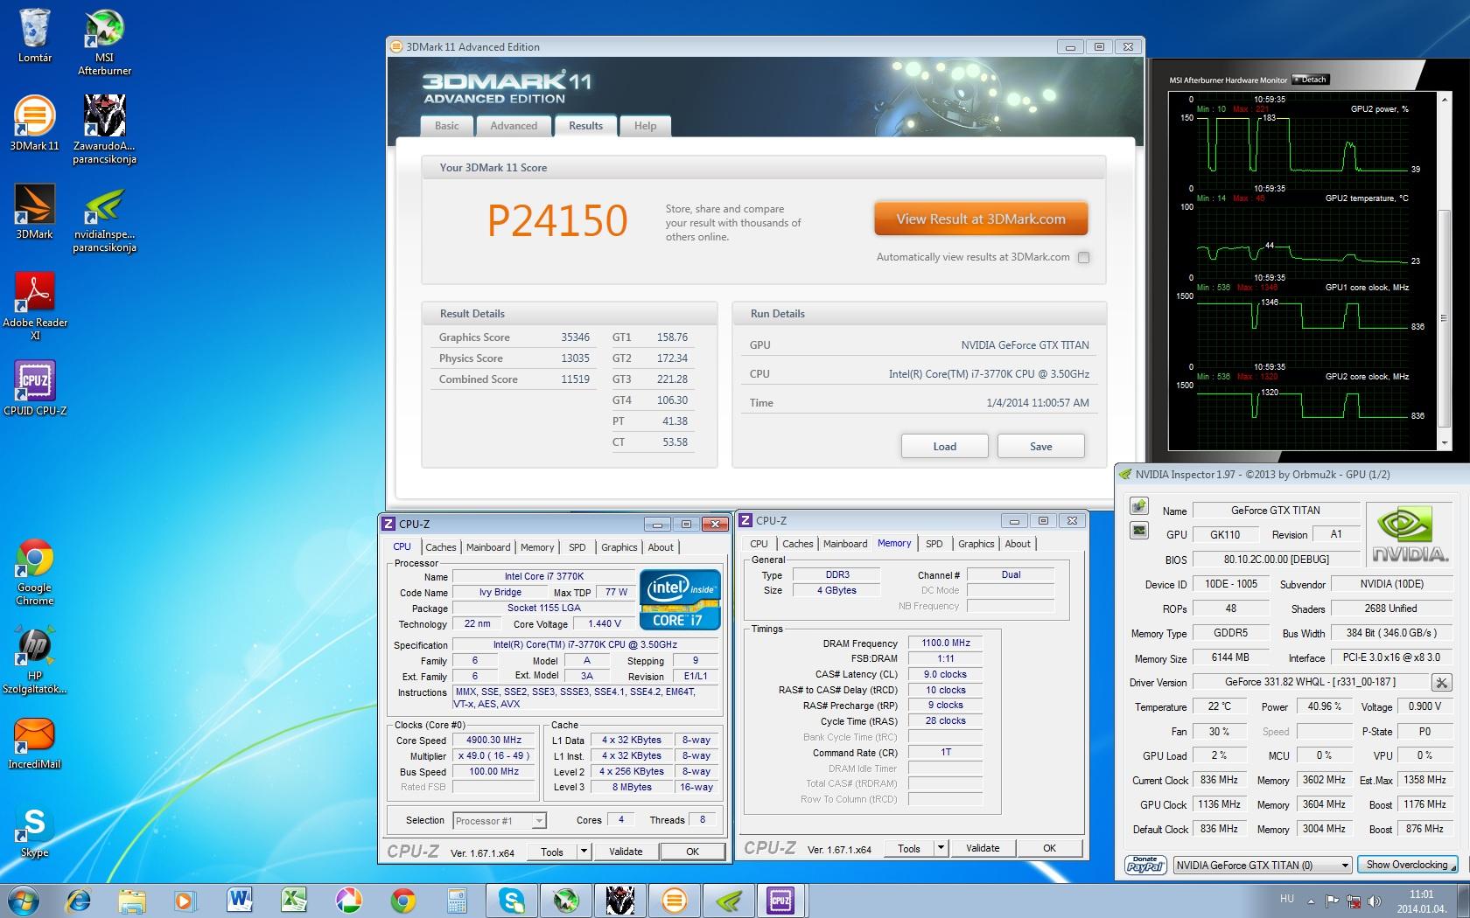Screen dimensions: 1470x918
Task: Open the sensor monitoring icon in NVIDIA Inspector
Action: pos(1138,530)
